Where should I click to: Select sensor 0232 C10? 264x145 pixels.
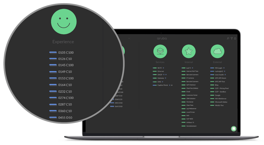coord(61,92)
